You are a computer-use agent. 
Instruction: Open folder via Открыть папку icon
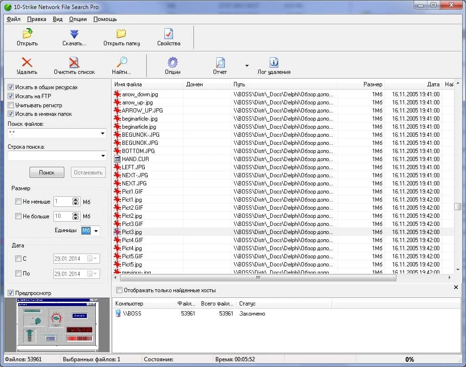[121, 33]
